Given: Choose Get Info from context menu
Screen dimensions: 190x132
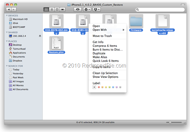Looking at the screenshot, I should tap(108, 42).
